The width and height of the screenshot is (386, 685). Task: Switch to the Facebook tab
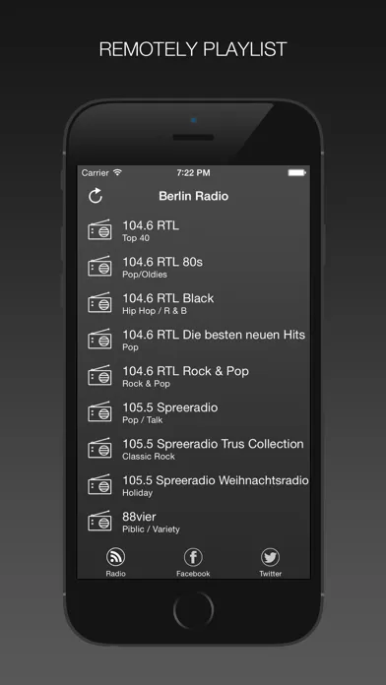point(193,563)
